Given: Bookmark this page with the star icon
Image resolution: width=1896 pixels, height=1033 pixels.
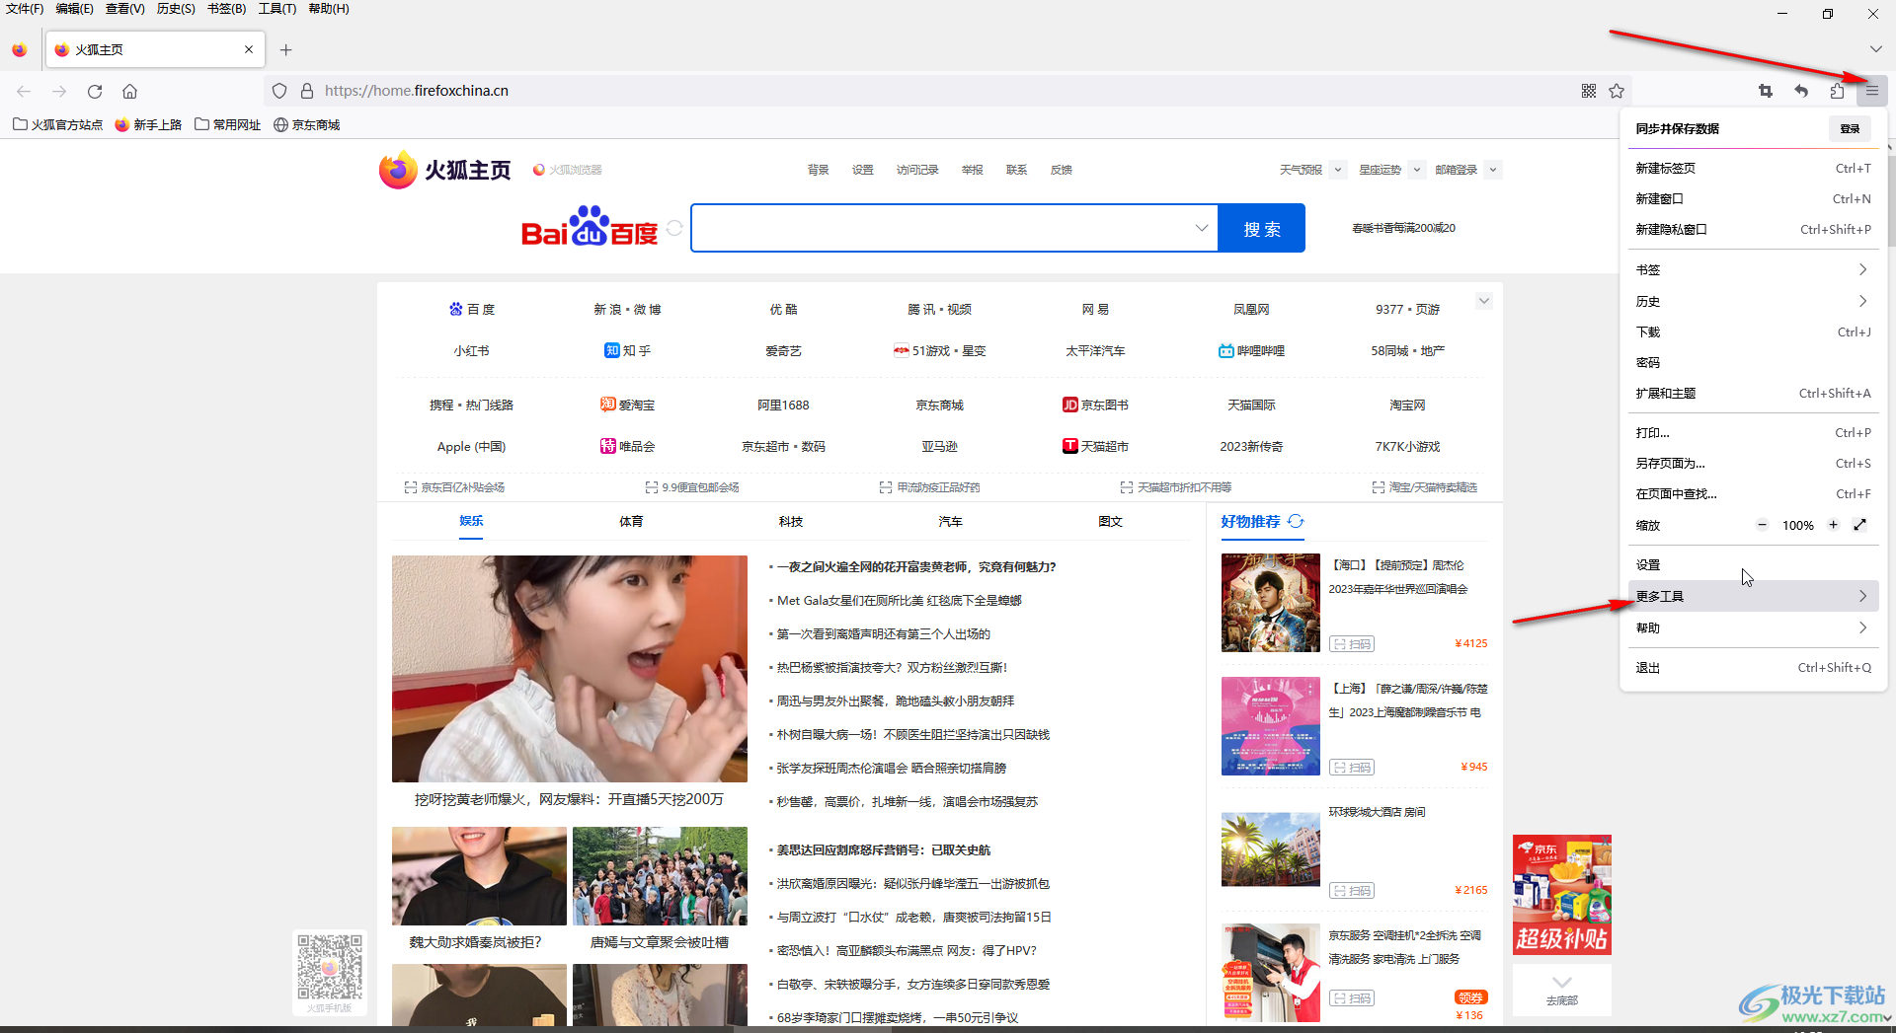Looking at the screenshot, I should pyautogui.click(x=1617, y=91).
